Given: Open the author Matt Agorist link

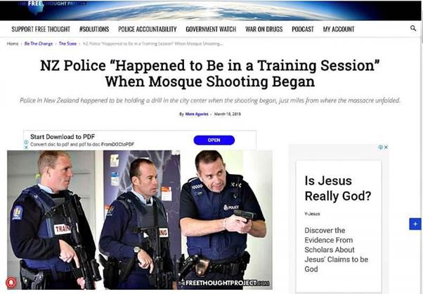Looking at the screenshot, I should point(197,114).
